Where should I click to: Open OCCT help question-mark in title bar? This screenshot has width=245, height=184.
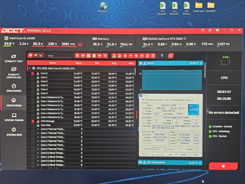click(x=210, y=30)
